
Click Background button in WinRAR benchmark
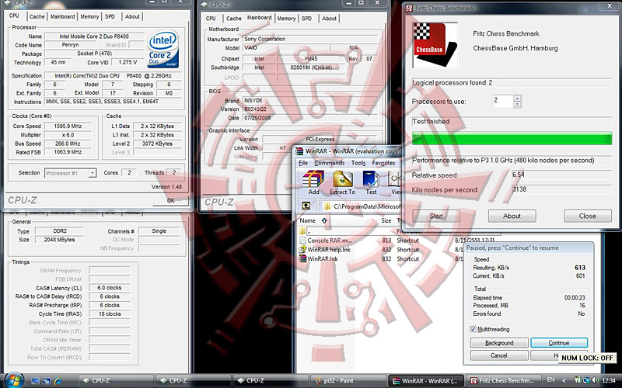pyautogui.click(x=499, y=343)
